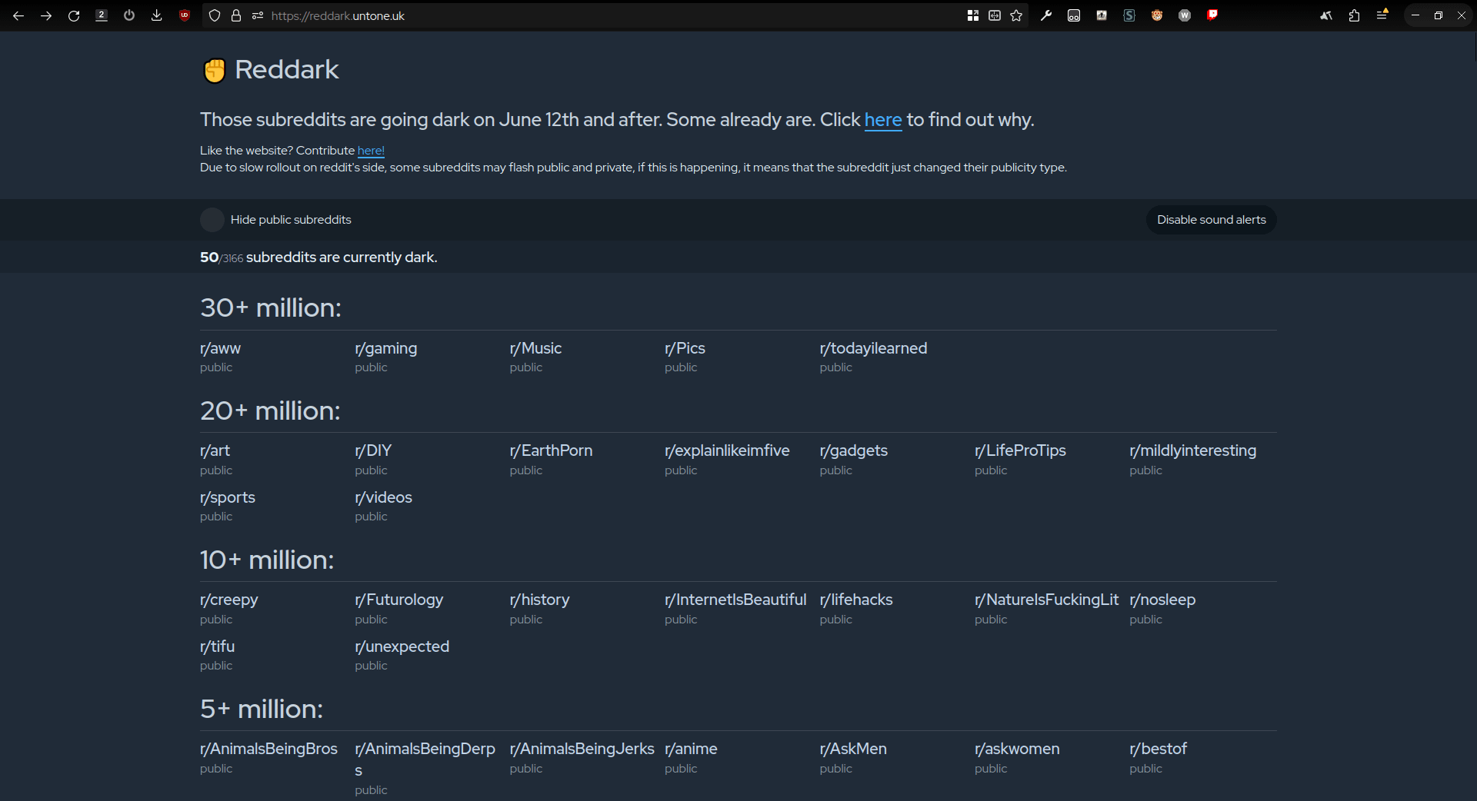Open r/bestof subreddit link
The height and width of the screenshot is (801, 1477).
click(x=1158, y=749)
